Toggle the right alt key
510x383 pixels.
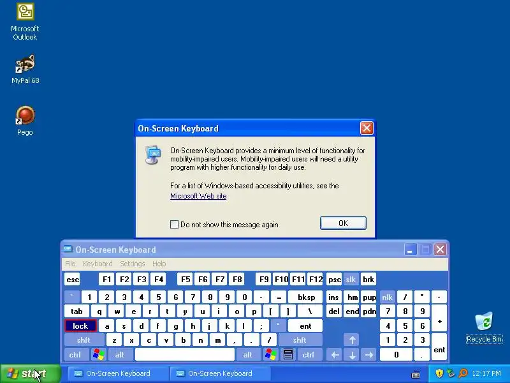tap(248, 354)
